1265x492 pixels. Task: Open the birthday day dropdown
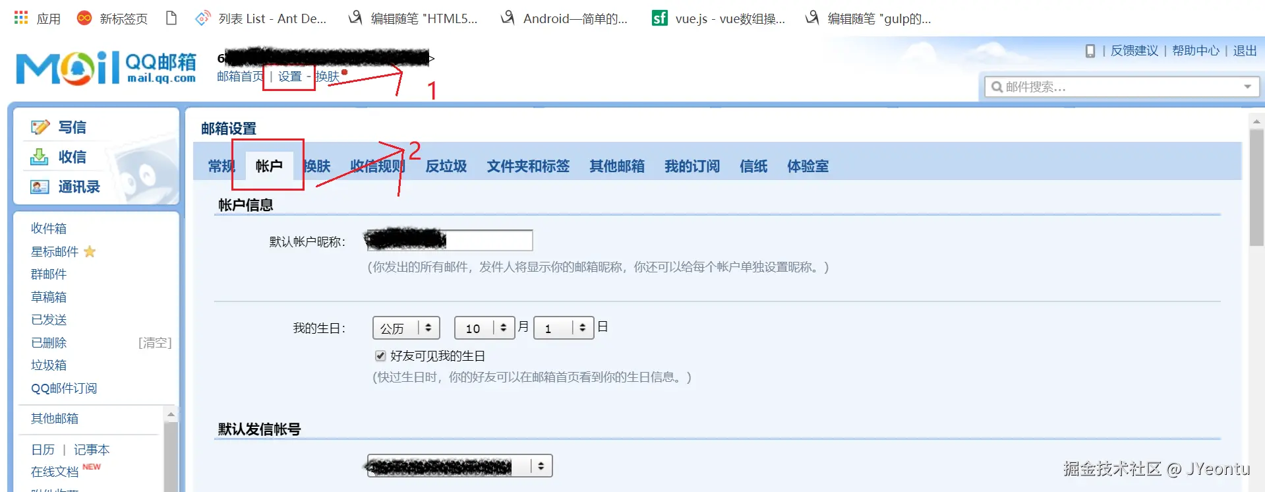564,328
